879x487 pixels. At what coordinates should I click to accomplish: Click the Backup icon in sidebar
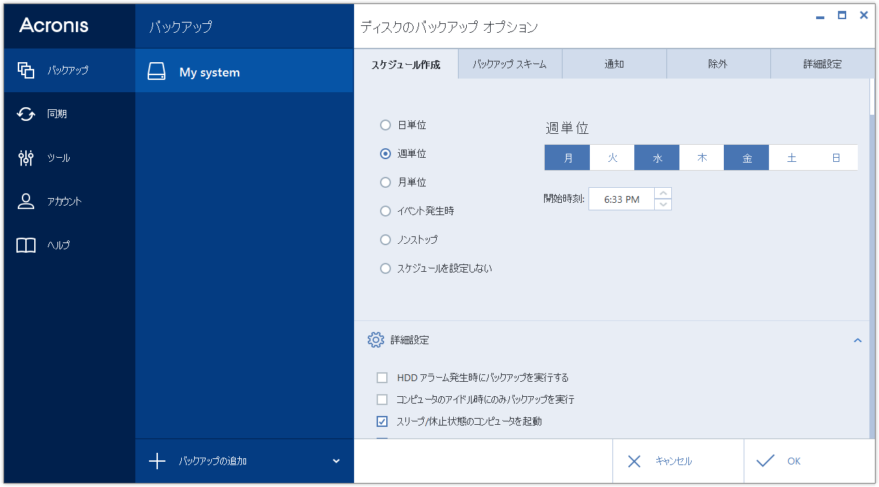click(x=26, y=70)
